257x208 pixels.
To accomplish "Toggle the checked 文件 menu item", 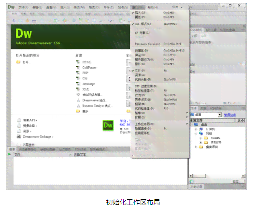I will 160,71.
